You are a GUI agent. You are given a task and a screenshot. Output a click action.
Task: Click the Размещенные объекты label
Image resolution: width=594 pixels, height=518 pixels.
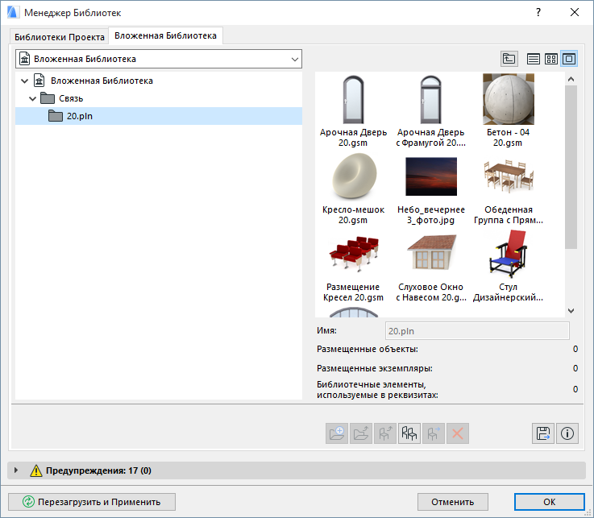tap(368, 349)
